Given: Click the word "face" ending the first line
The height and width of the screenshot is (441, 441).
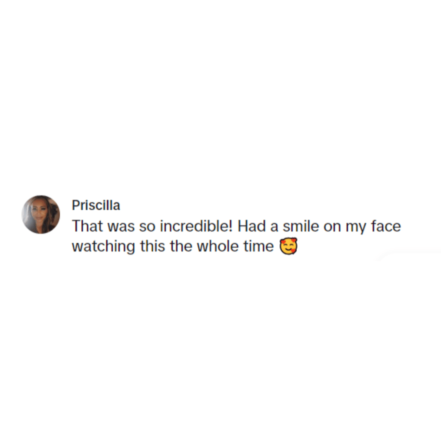Looking at the screenshot, I should coord(386,226).
